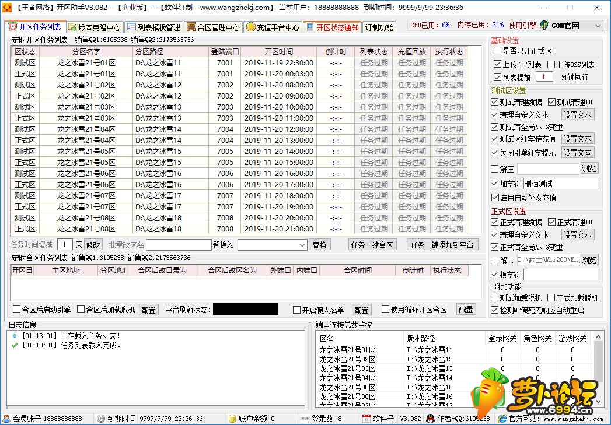Toggle 检测M2假死无响应自动重启 checkbox
This screenshot has height=425, width=611.
pos(495,310)
